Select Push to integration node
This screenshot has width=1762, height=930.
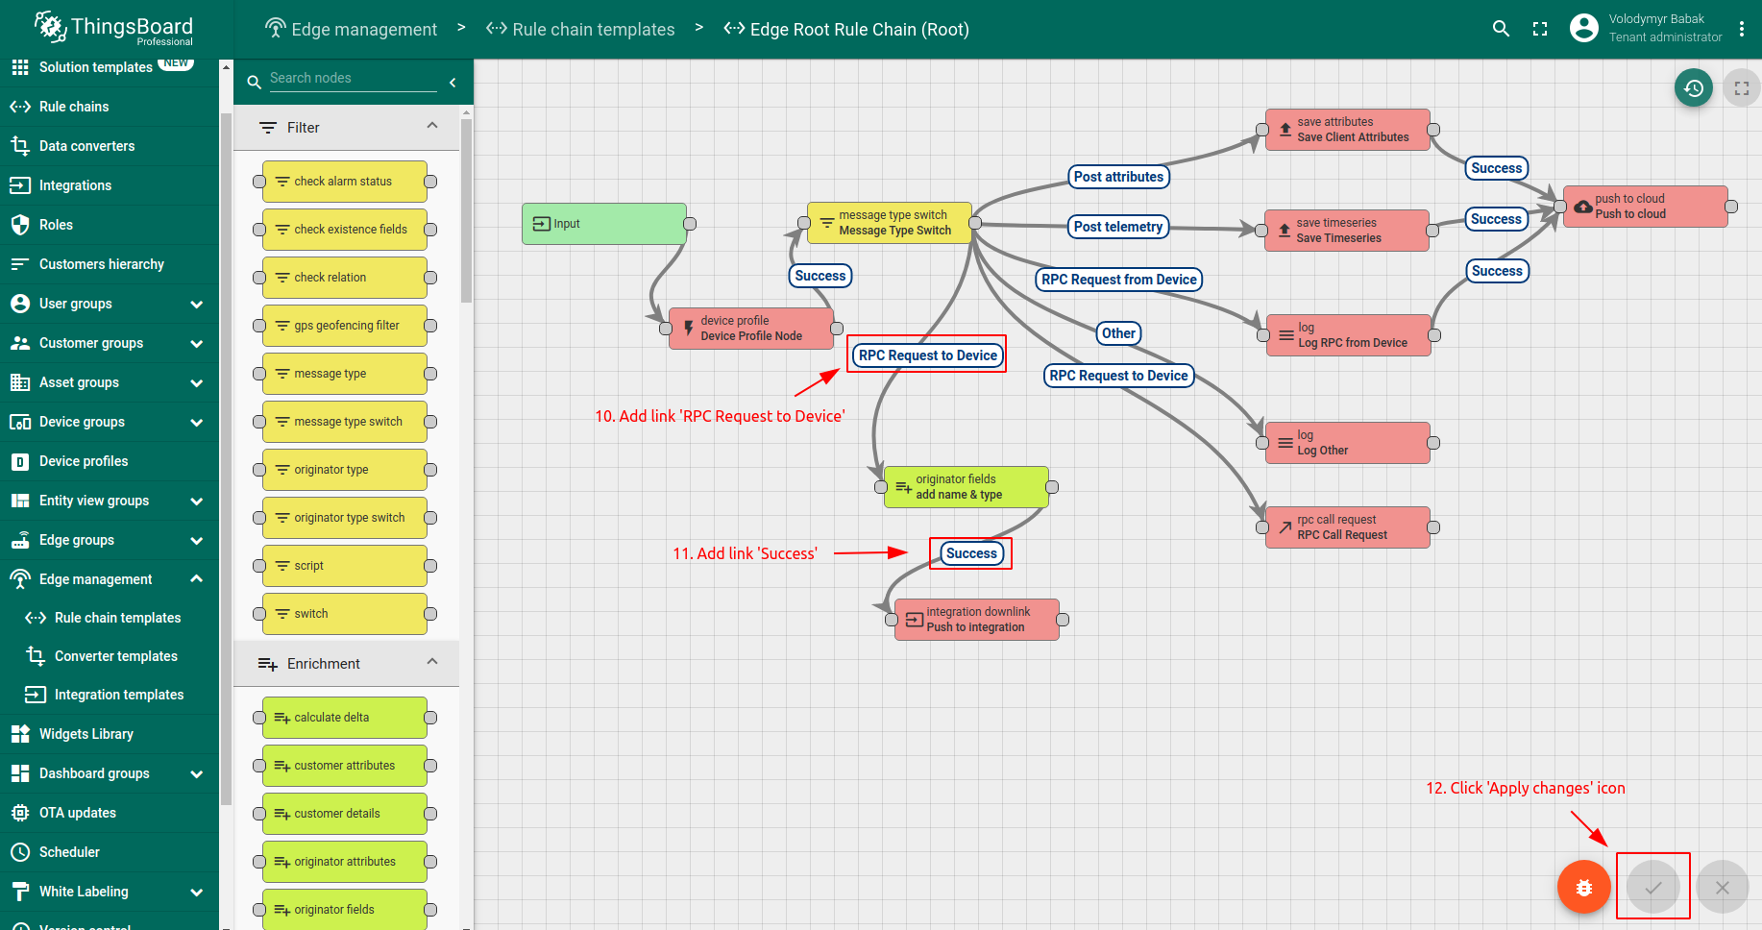(977, 620)
